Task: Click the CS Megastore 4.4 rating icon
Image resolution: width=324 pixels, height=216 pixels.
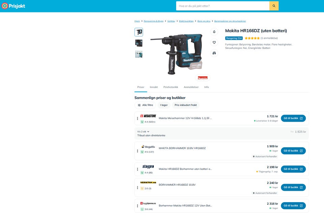Action: (142, 122)
